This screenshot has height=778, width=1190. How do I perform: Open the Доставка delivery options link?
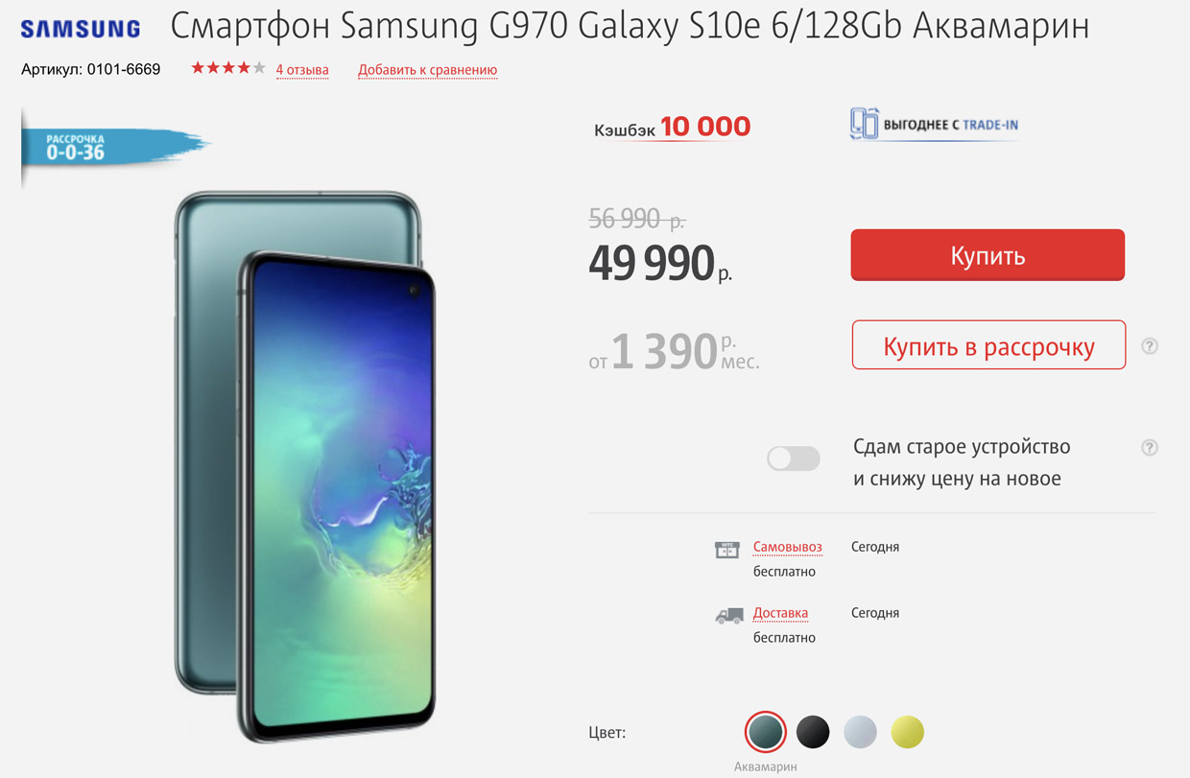pos(780,613)
